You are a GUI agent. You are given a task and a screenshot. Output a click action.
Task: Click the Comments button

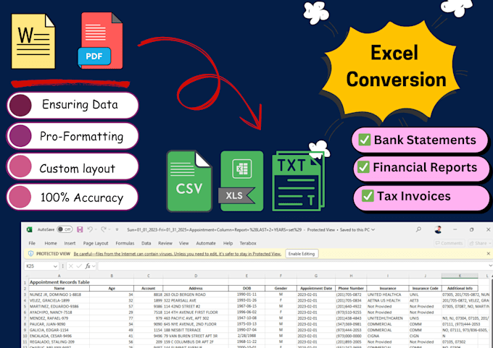click(x=449, y=243)
